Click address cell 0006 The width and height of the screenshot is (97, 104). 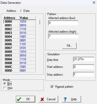click(12, 44)
